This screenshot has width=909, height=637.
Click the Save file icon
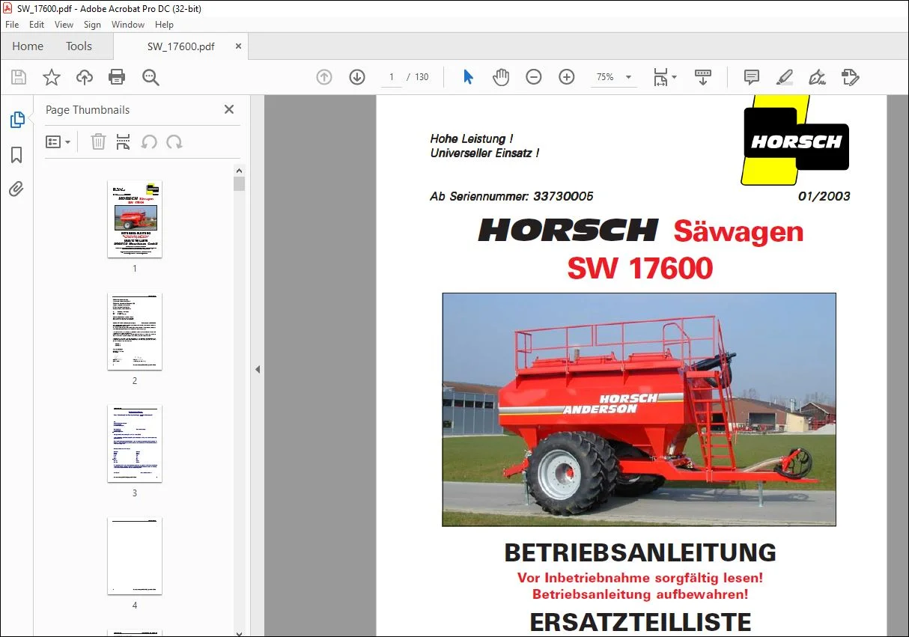[19, 77]
